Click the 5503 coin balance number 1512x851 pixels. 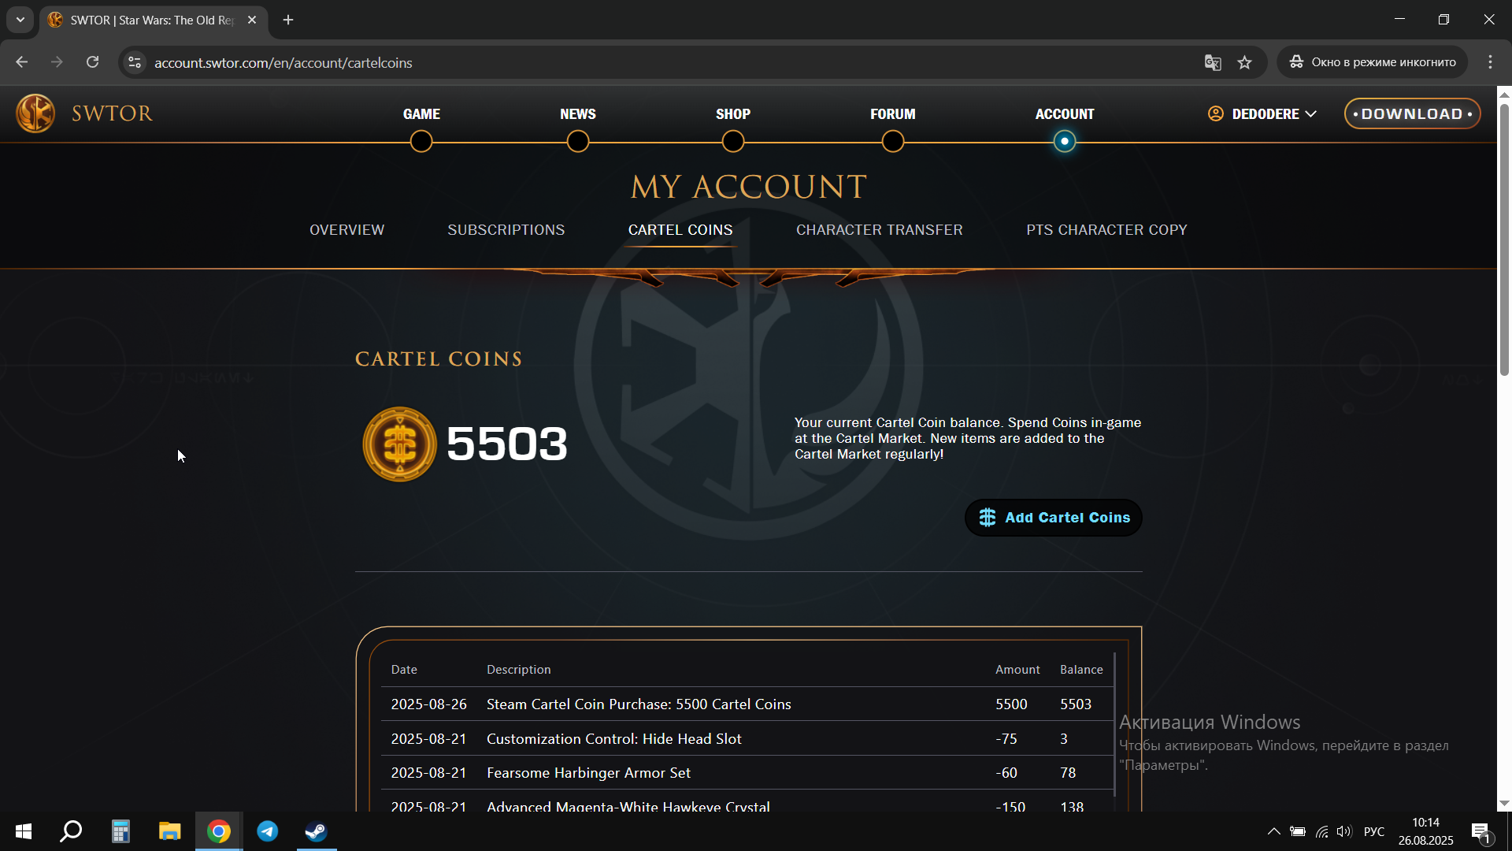pyautogui.click(x=506, y=444)
